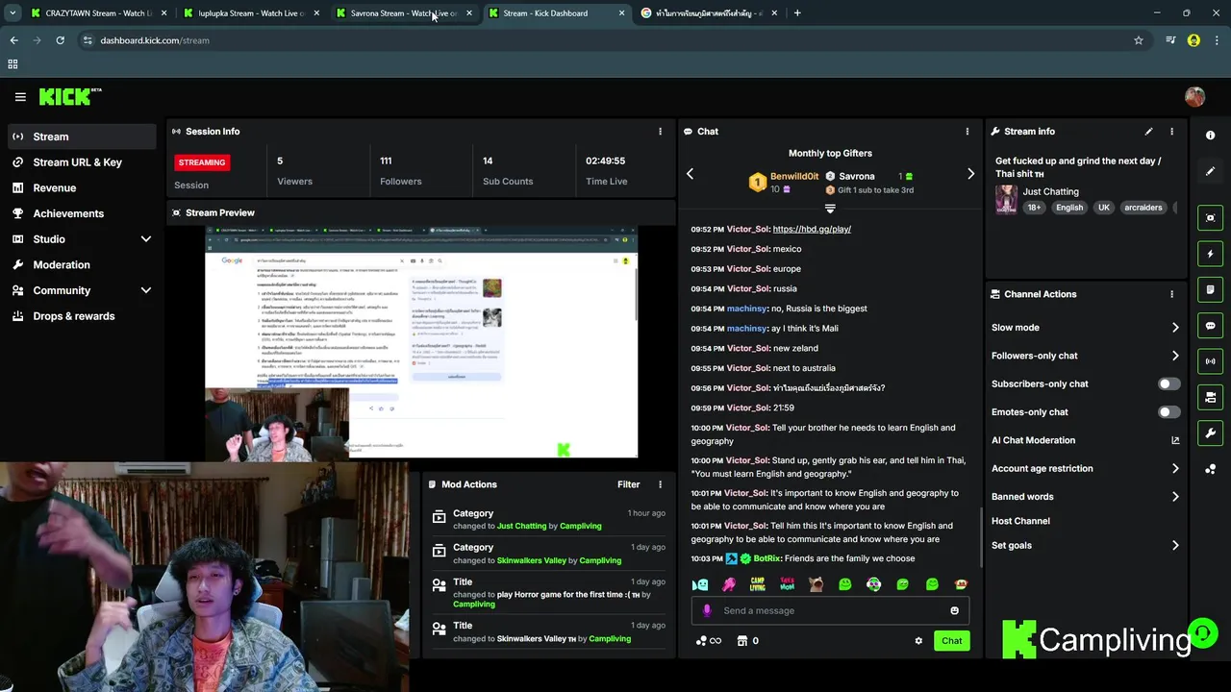Toggle the lightning bolt widget icon

1210,254
